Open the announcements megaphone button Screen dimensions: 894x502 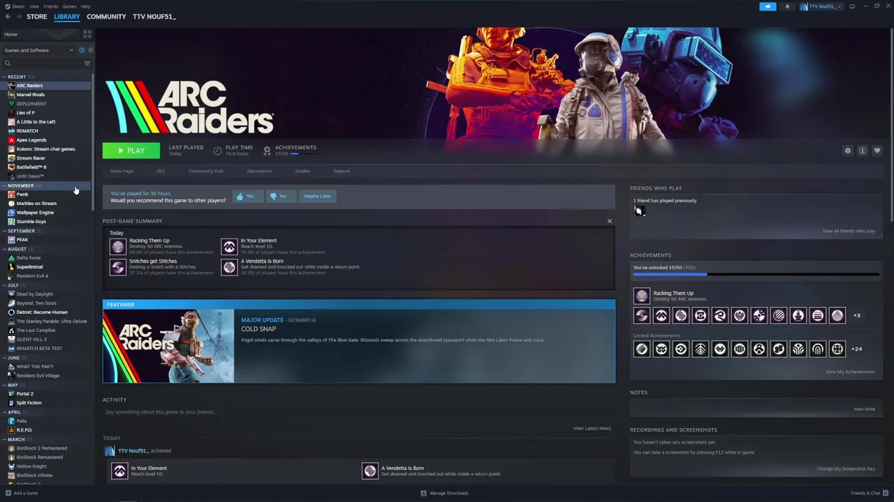tap(768, 6)
